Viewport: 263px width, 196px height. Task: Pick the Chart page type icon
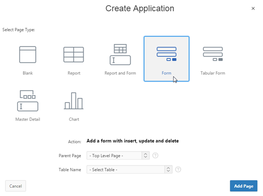(74, 101)
